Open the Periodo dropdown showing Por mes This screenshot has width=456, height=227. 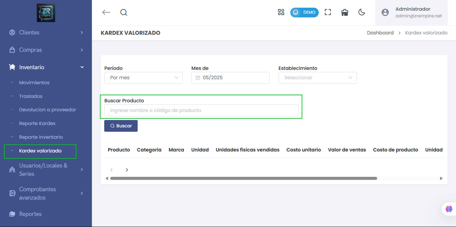coord(143,78)
